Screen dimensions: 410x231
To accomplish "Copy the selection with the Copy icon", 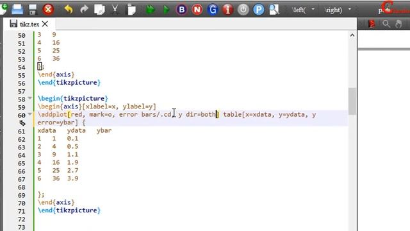I will click(99, 10).
